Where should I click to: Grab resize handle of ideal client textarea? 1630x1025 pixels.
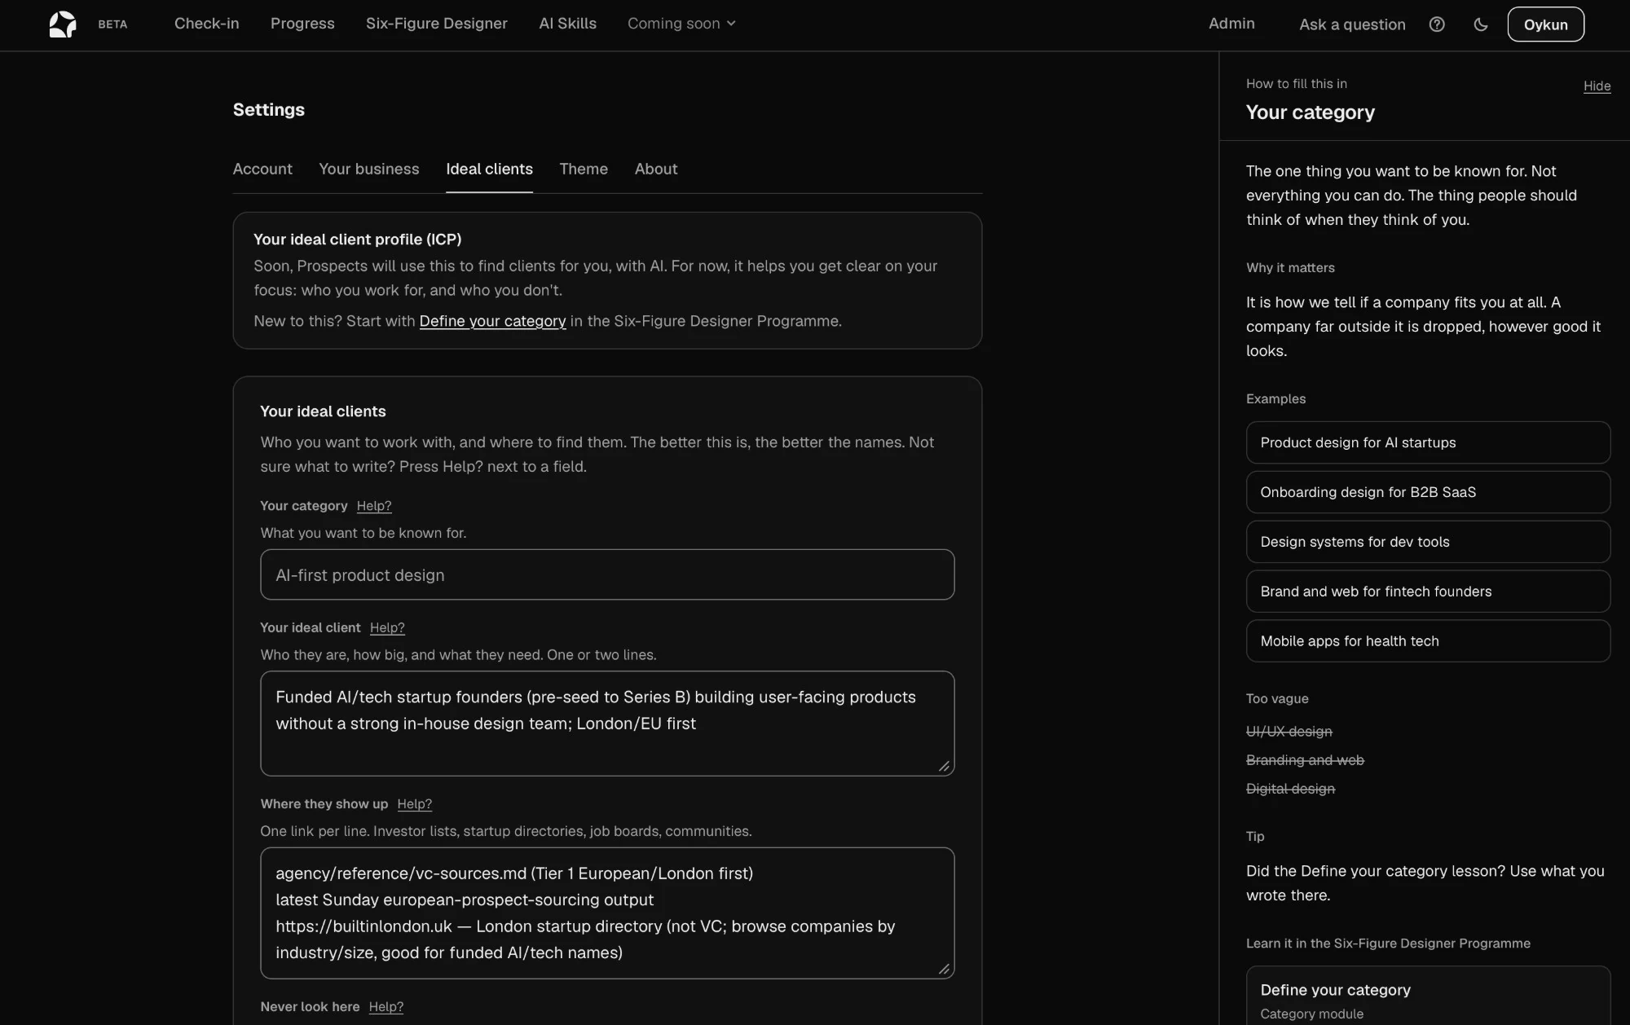pyautogui.click(x=944, y=766)
